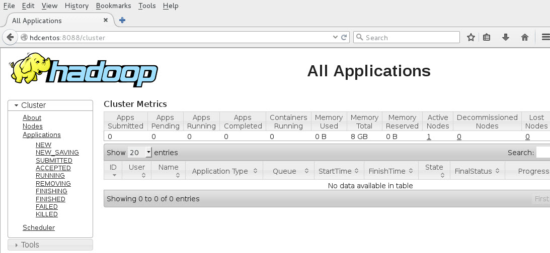Open the Applications link

[x=42, y=135]
